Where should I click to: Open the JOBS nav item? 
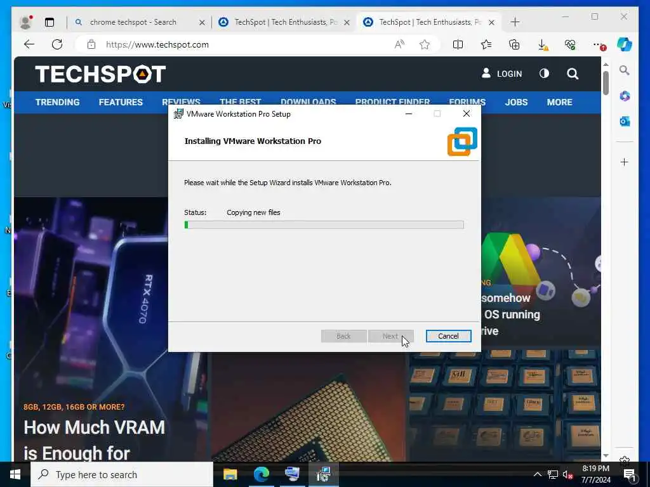(x=516, y=102)
